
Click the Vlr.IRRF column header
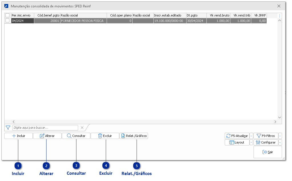point(259,15)
